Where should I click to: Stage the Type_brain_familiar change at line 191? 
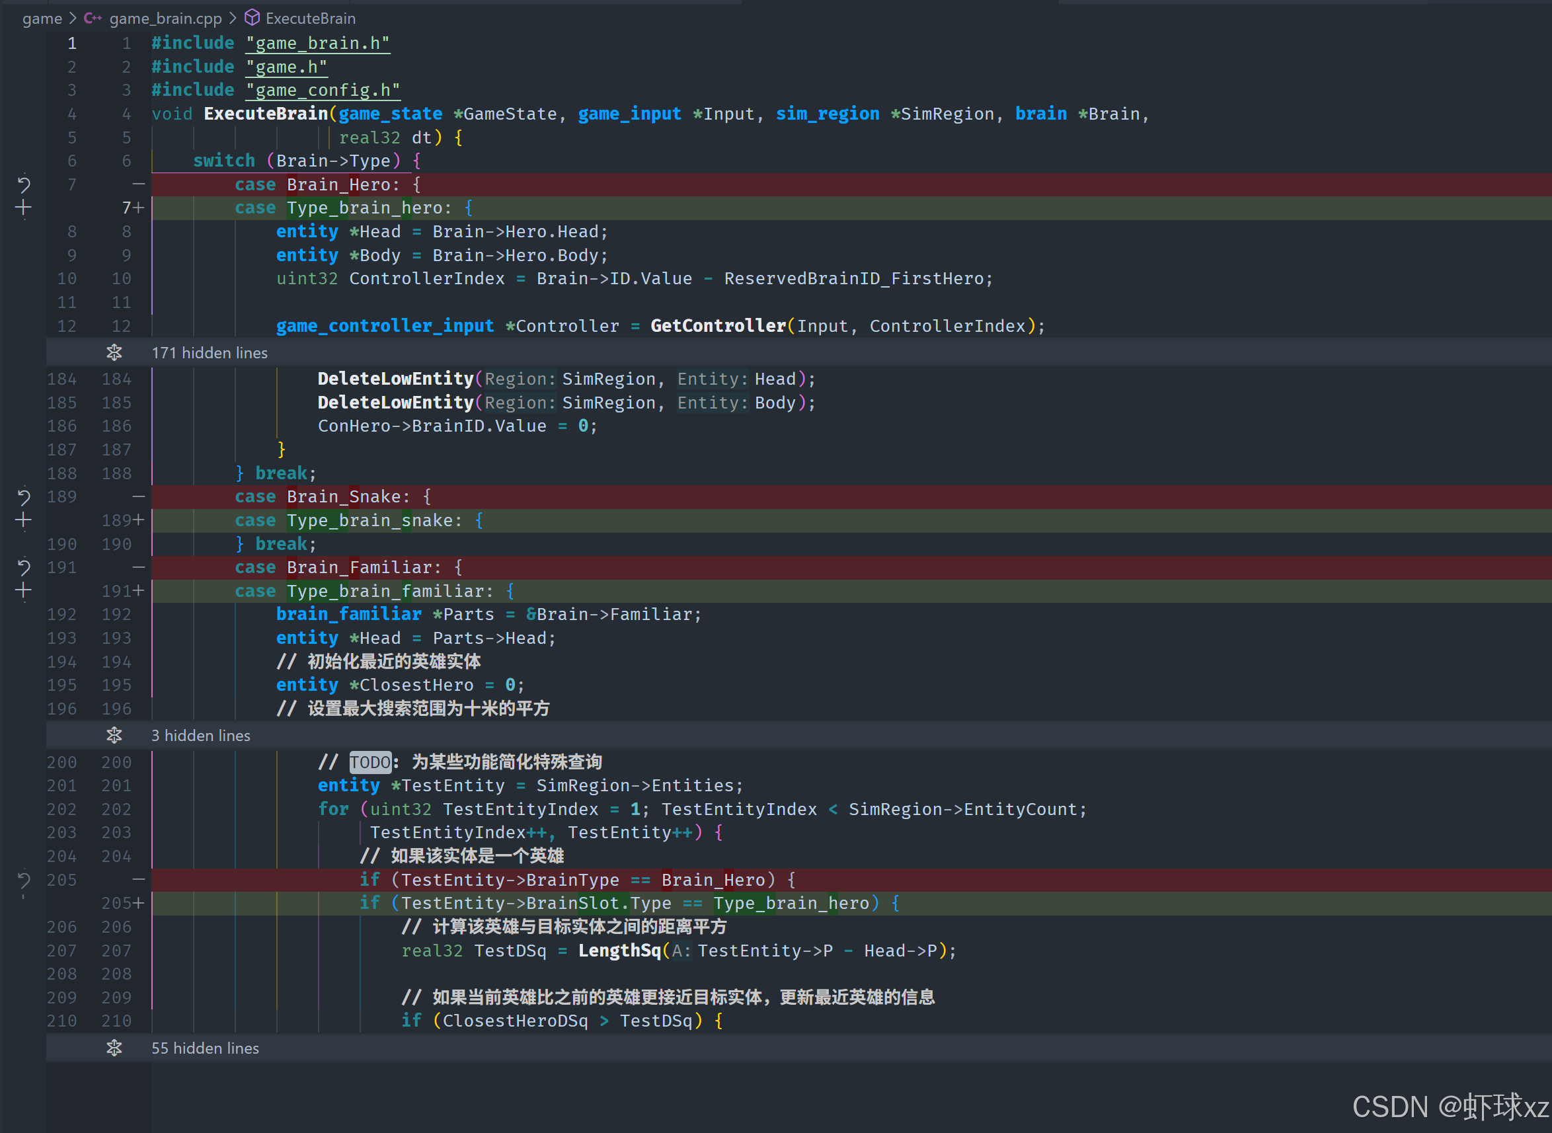tap(23, 590)
